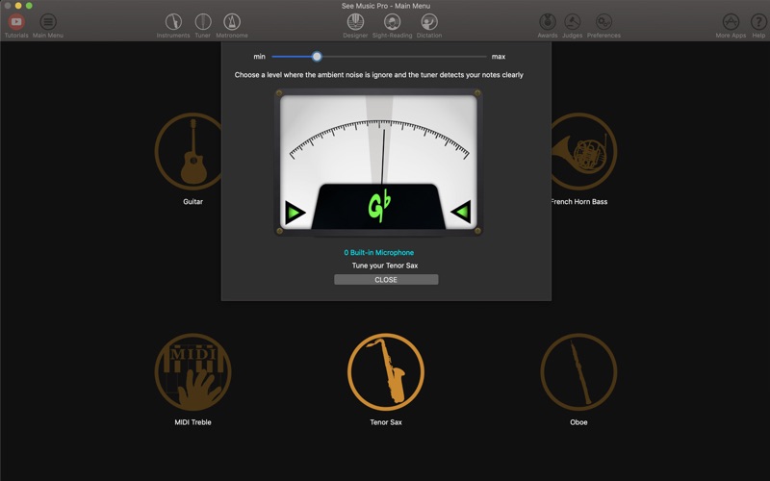The width and height of the screenshot is (770, 481).
Task: Open the Preferences toolbar icon
Action: click(603, 22)
